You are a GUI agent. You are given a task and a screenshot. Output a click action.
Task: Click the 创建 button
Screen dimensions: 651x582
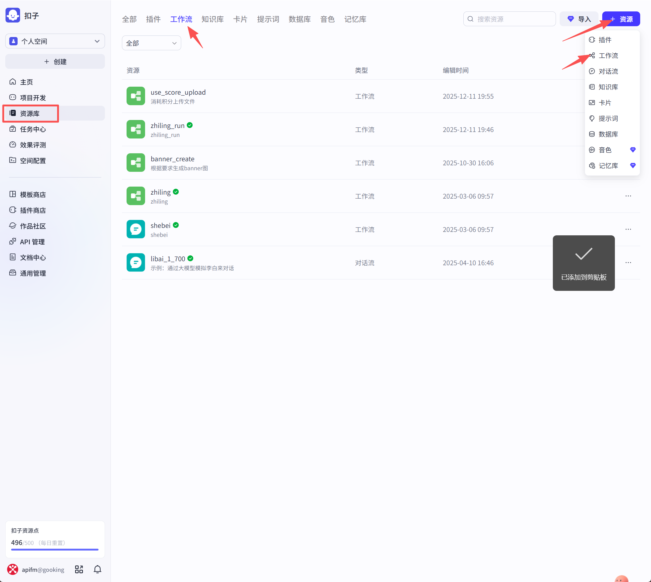pyautogui.click(x=55, y=61)
